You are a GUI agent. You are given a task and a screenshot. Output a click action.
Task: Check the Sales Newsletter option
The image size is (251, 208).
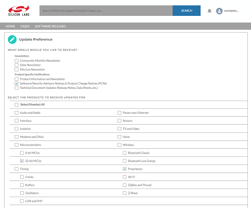click(17, 65)
